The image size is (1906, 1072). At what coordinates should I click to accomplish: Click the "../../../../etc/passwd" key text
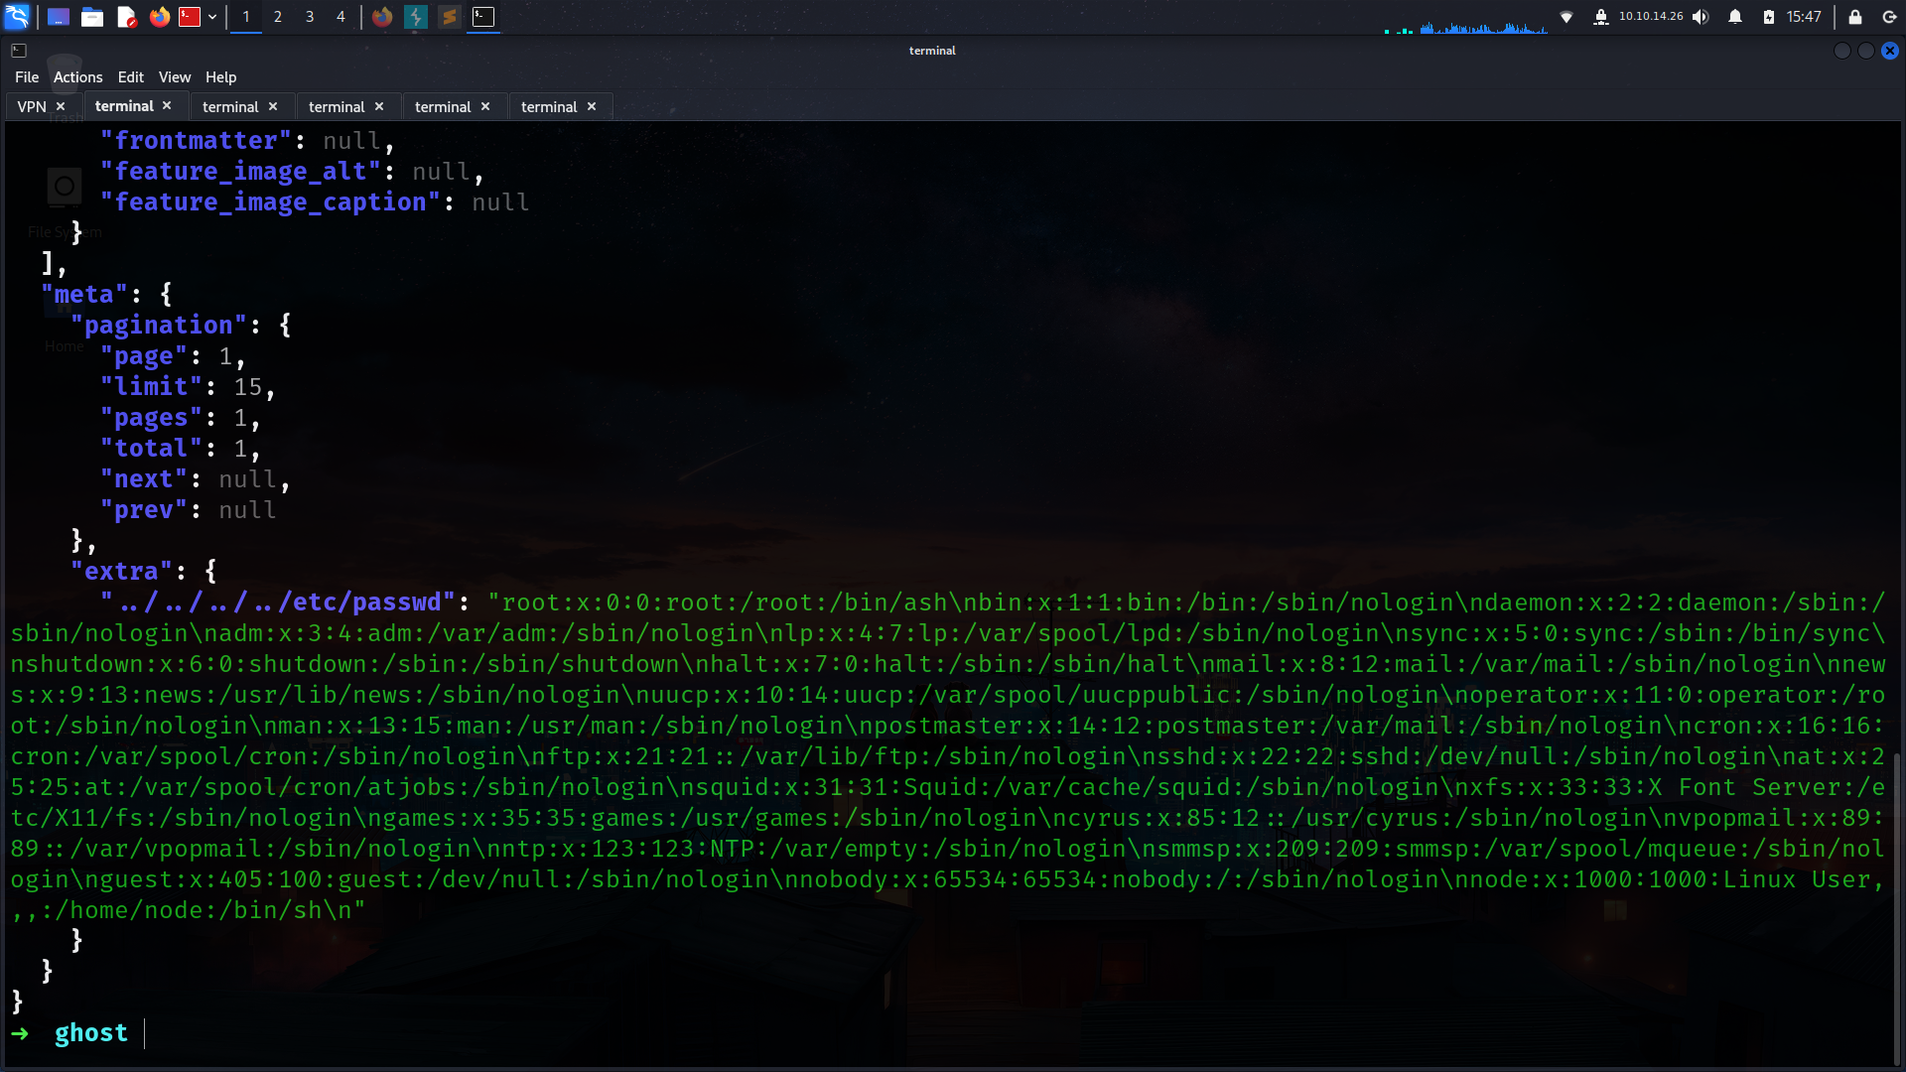(278, 603)
